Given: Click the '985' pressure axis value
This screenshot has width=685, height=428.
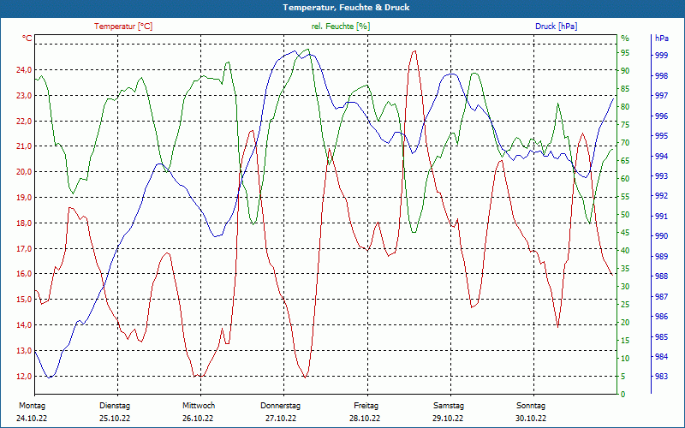Looking at the screenshot, I should pos(661,337).
